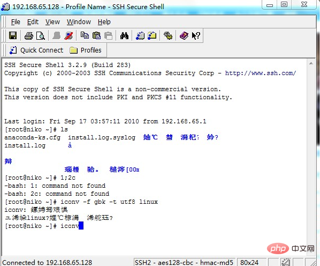Click the Context Help arrow-question icon
Viewport: 320px width, 266px height.
coord(196,36)
